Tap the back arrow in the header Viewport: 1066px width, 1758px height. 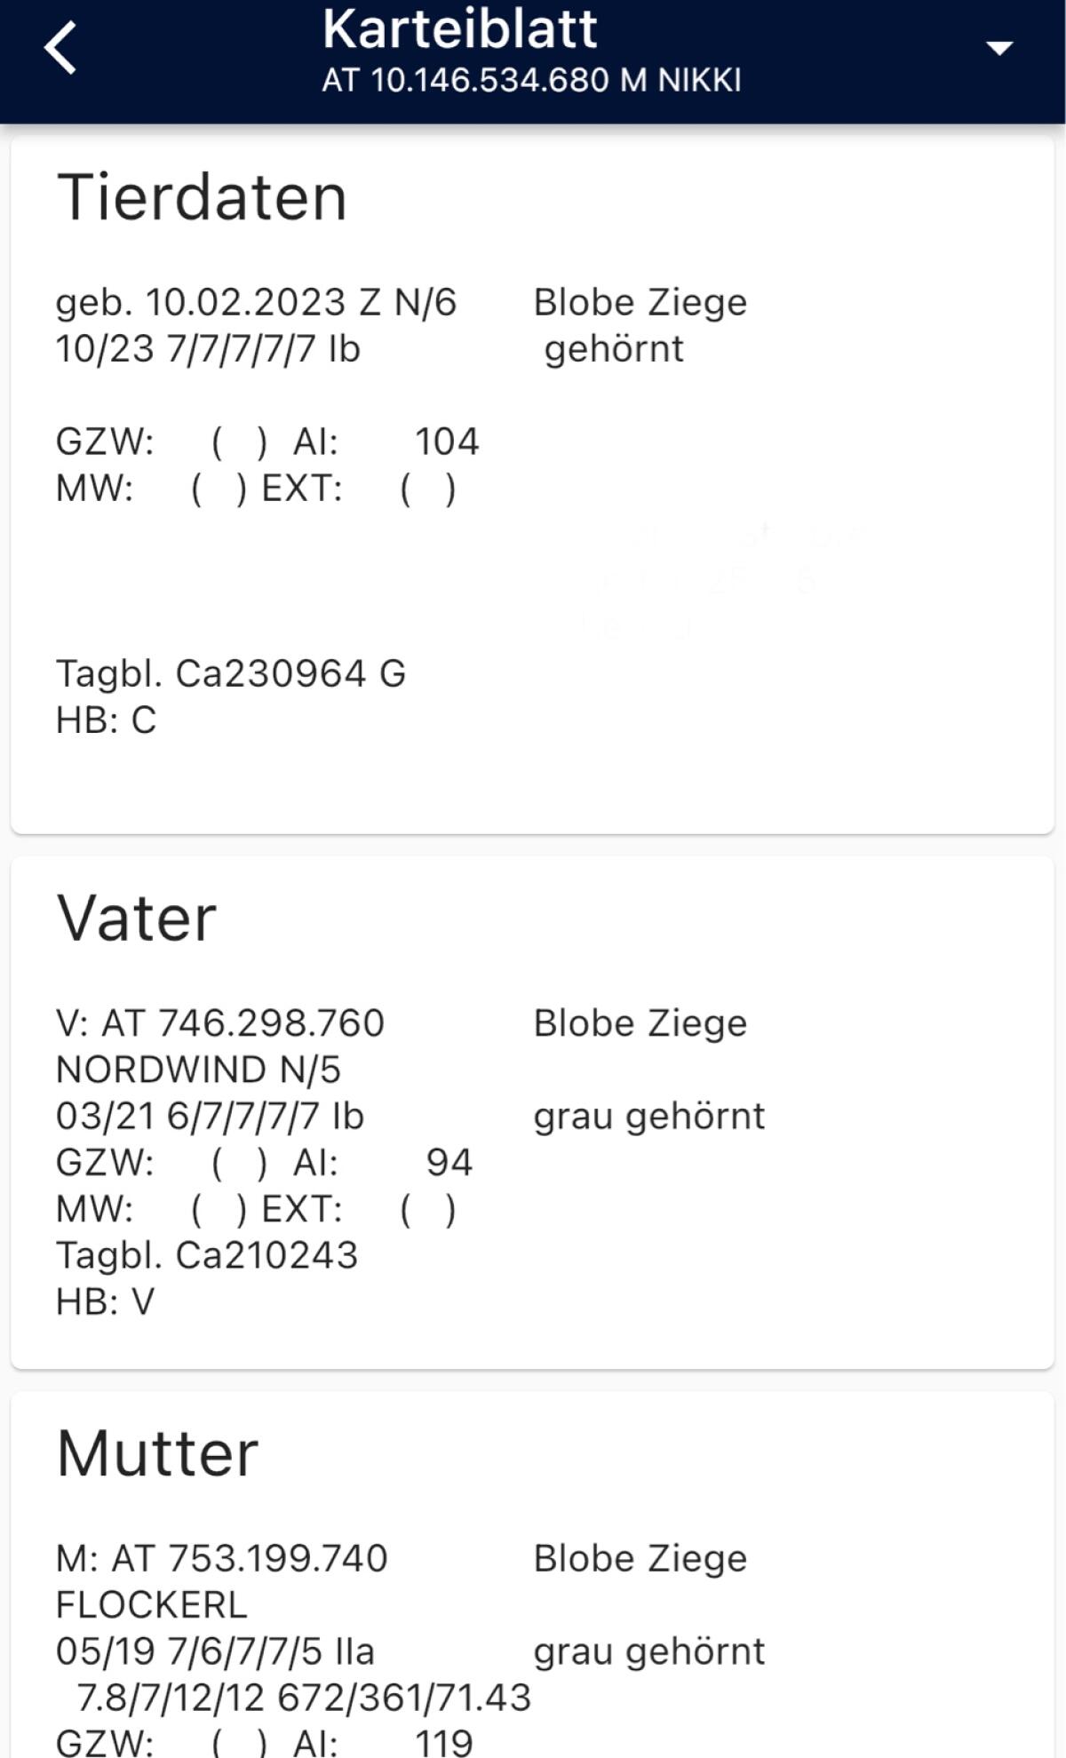click(60, 49)
